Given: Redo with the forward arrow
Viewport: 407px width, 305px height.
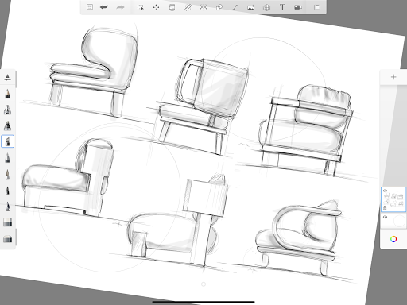Looking at the screenshot, I should point(120,7).
